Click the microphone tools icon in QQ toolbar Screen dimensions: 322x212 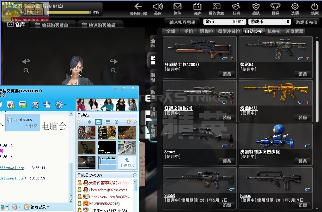(x=35, y=105)
